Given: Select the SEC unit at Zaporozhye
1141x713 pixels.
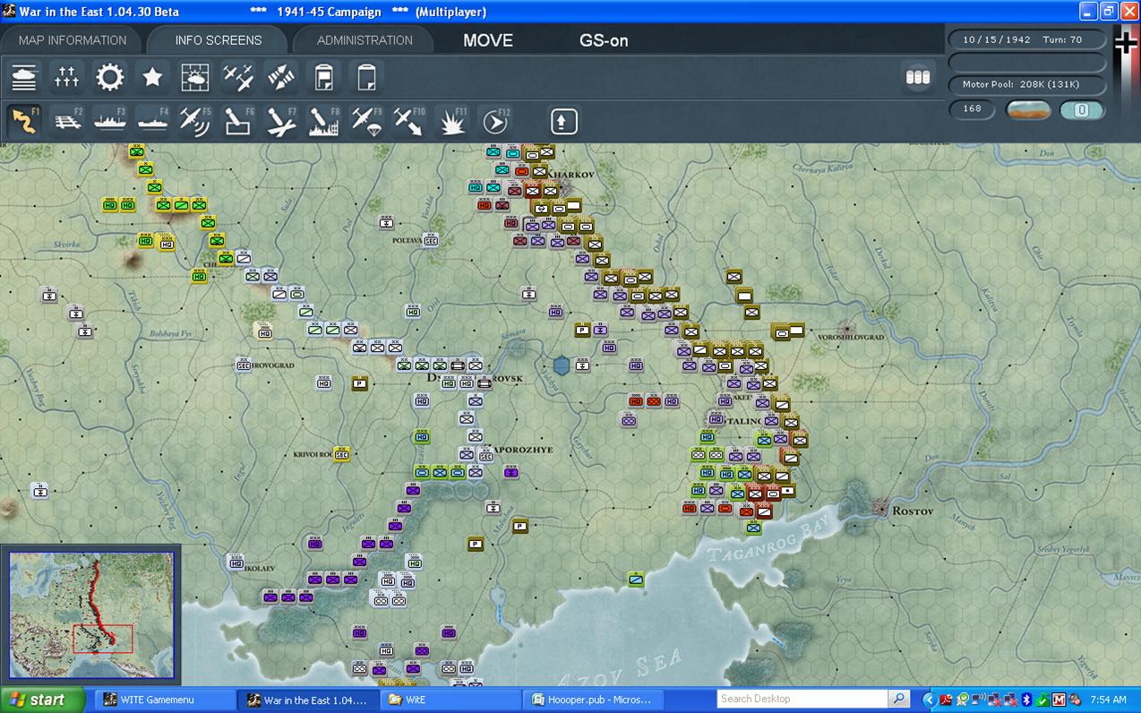Looking at the screenshot, I should pos(485,456).
